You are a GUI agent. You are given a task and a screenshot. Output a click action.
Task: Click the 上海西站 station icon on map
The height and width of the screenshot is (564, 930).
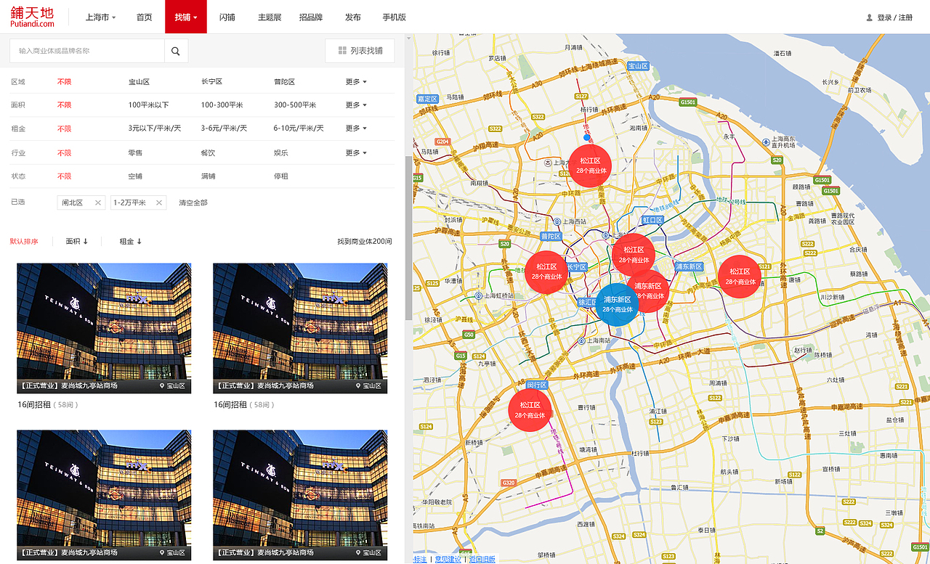click(557, 221)
